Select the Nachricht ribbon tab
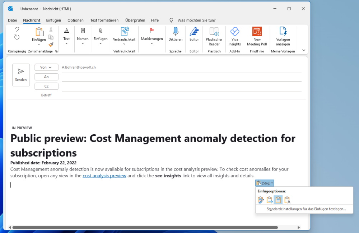 click(x=32, y=20)
